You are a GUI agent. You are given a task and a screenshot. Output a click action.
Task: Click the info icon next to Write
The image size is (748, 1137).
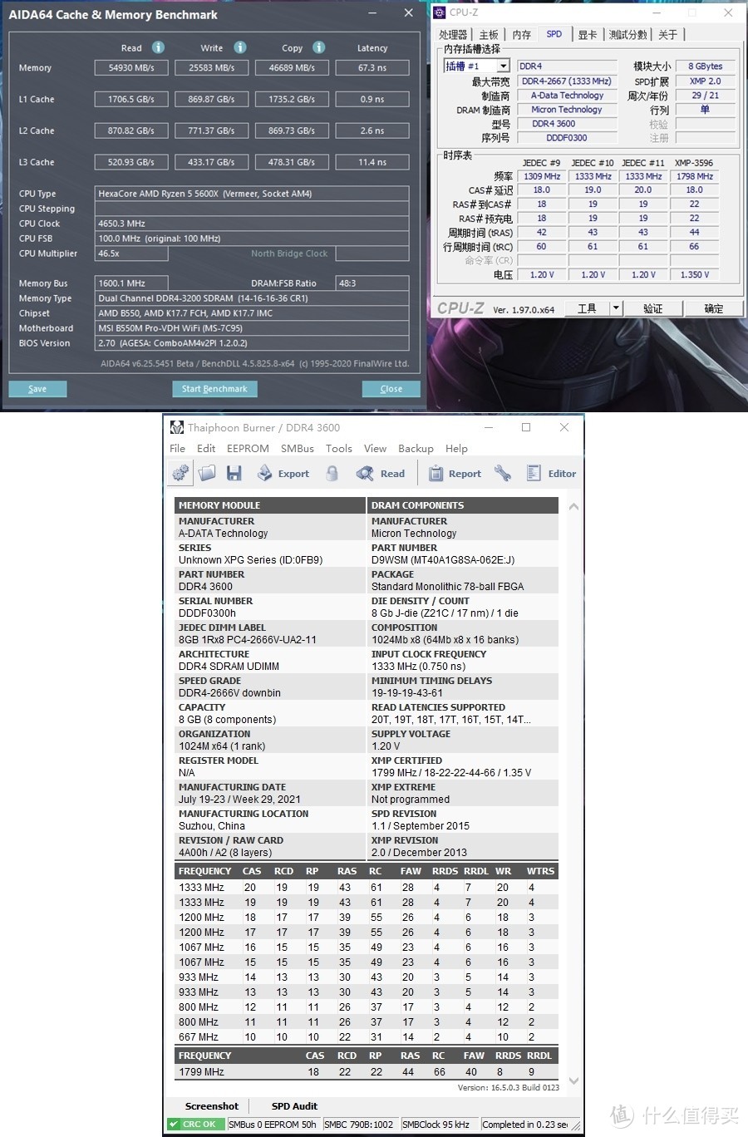pyautogui.click(x=239, y=47)
